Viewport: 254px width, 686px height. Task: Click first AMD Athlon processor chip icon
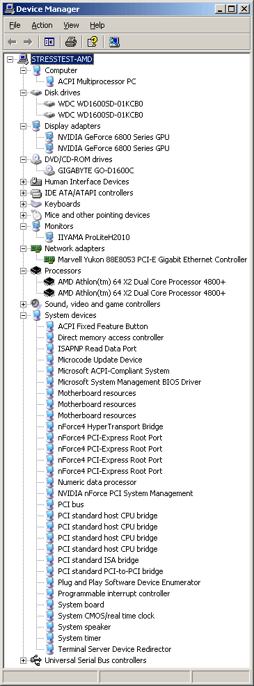click(x=49, y=282)
